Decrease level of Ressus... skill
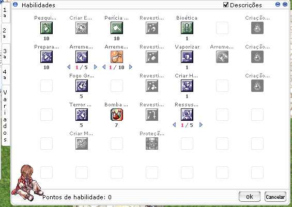Viewport: 292px width, 207px height. point(174,125)
